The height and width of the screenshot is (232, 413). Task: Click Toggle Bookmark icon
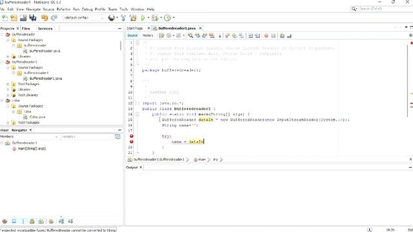pos(241,36)
